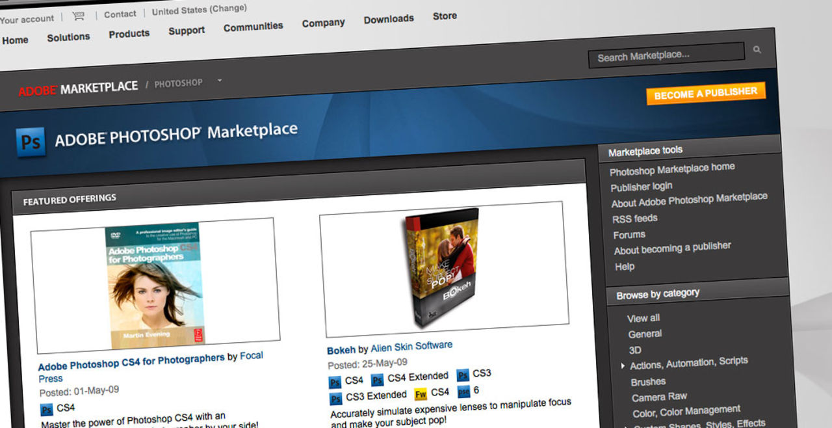Open Adobe Photoshop CS4 for Photographers link
The height and width of the screenshot is (428, 832).
tap(131, 362)
